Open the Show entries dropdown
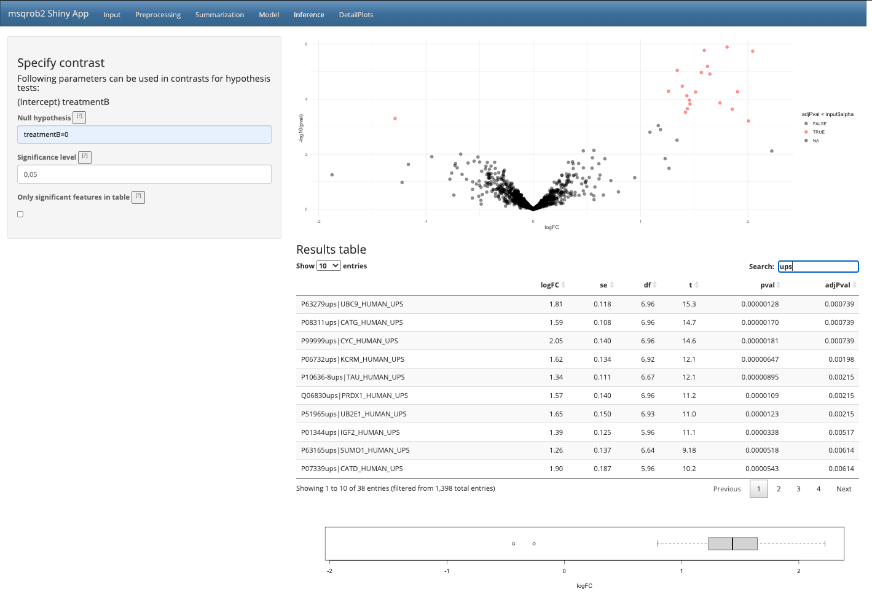 pos(328,266)
